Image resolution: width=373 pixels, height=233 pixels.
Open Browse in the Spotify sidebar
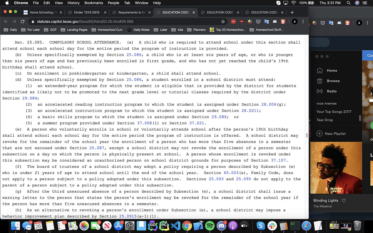click(328, 81)
